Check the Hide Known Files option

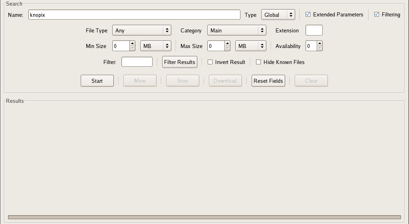pos(258,62)
